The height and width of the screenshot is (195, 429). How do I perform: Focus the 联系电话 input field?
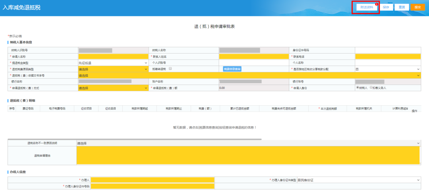(387, 56)
